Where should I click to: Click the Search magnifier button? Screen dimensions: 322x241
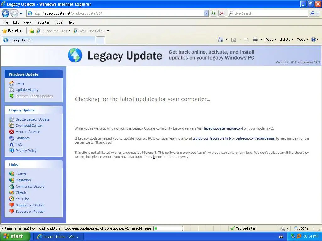click(x=312, y=13)
